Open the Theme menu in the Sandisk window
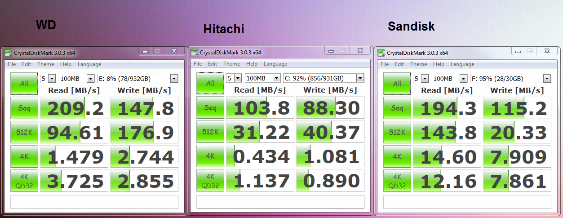This screenshot has height=218, width=563. coord(418,64)
